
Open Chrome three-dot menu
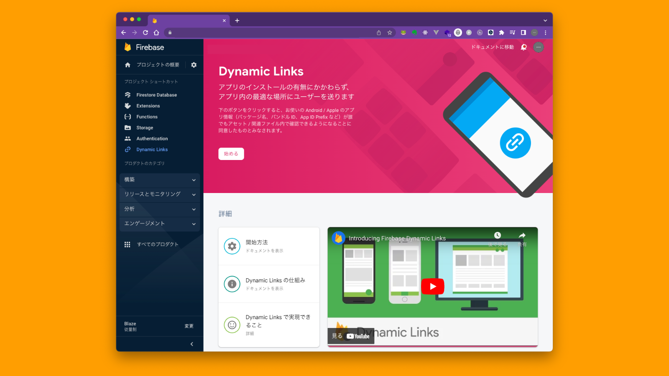click(x=545, y=33)
